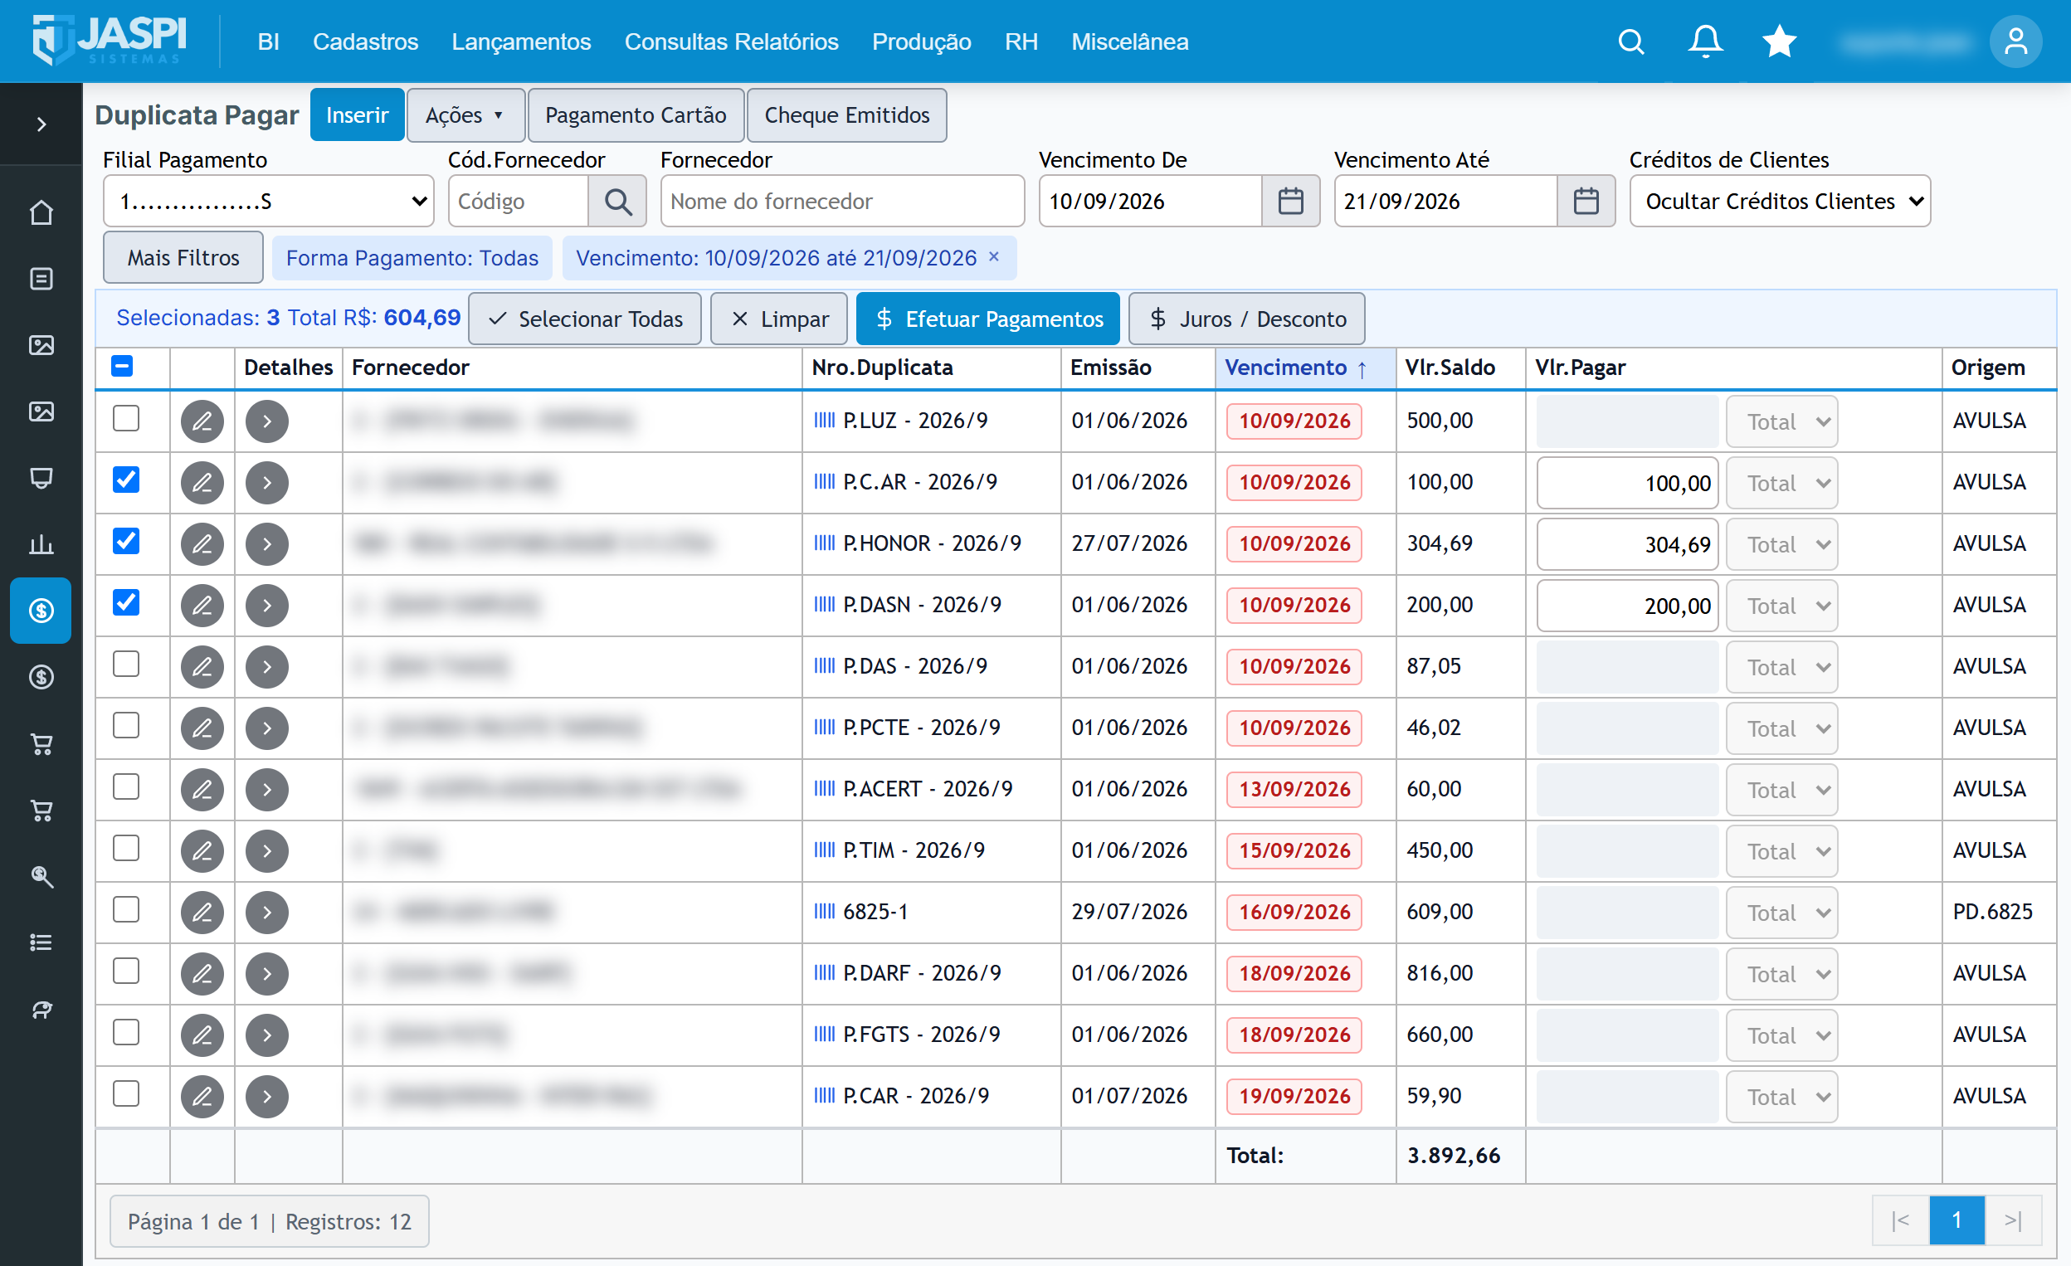Edit the 6825-1 duplicata pencil icon
Image resolution: width=2071 pixels, height=1266 pixels.
click(202, 912)
